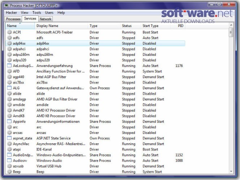Screen dimensions: 240x180
Task: Click the Process Hacker title bar icon
Action: 7,6
